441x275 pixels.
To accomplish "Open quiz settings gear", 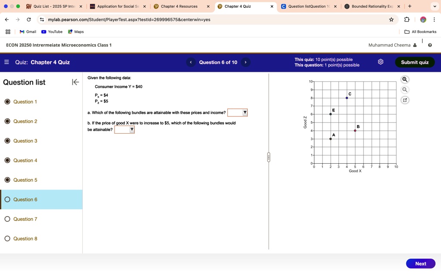I will (381, 62).
